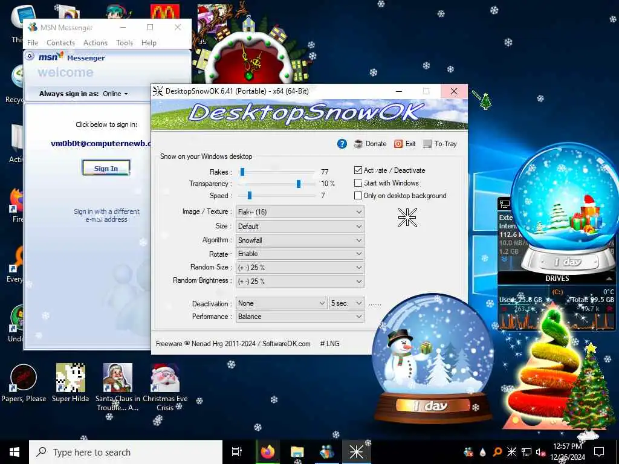619x464 pixels.
Task: Send DesktopSnowOK To-Tray
Action: 440,144
